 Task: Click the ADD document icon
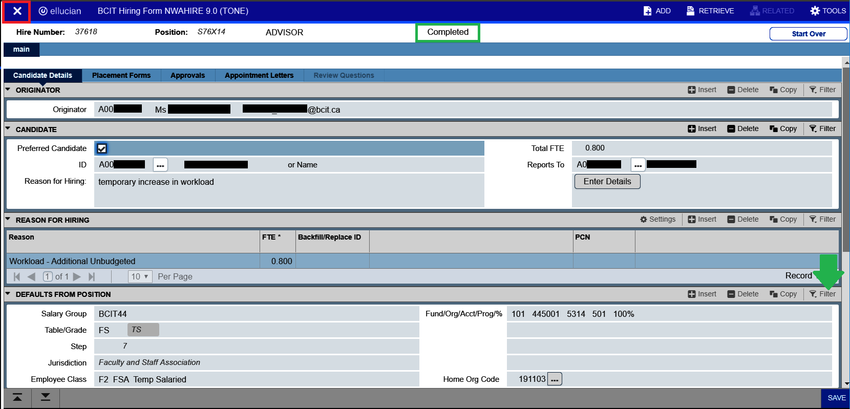click(x=648, y=11)
